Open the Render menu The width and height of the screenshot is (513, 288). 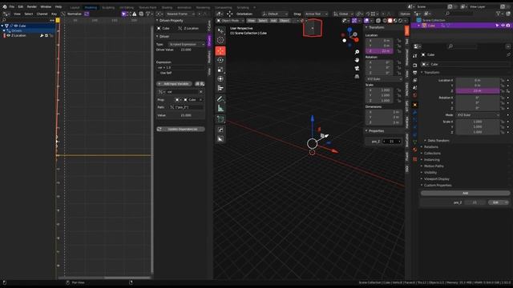[32, 6]
